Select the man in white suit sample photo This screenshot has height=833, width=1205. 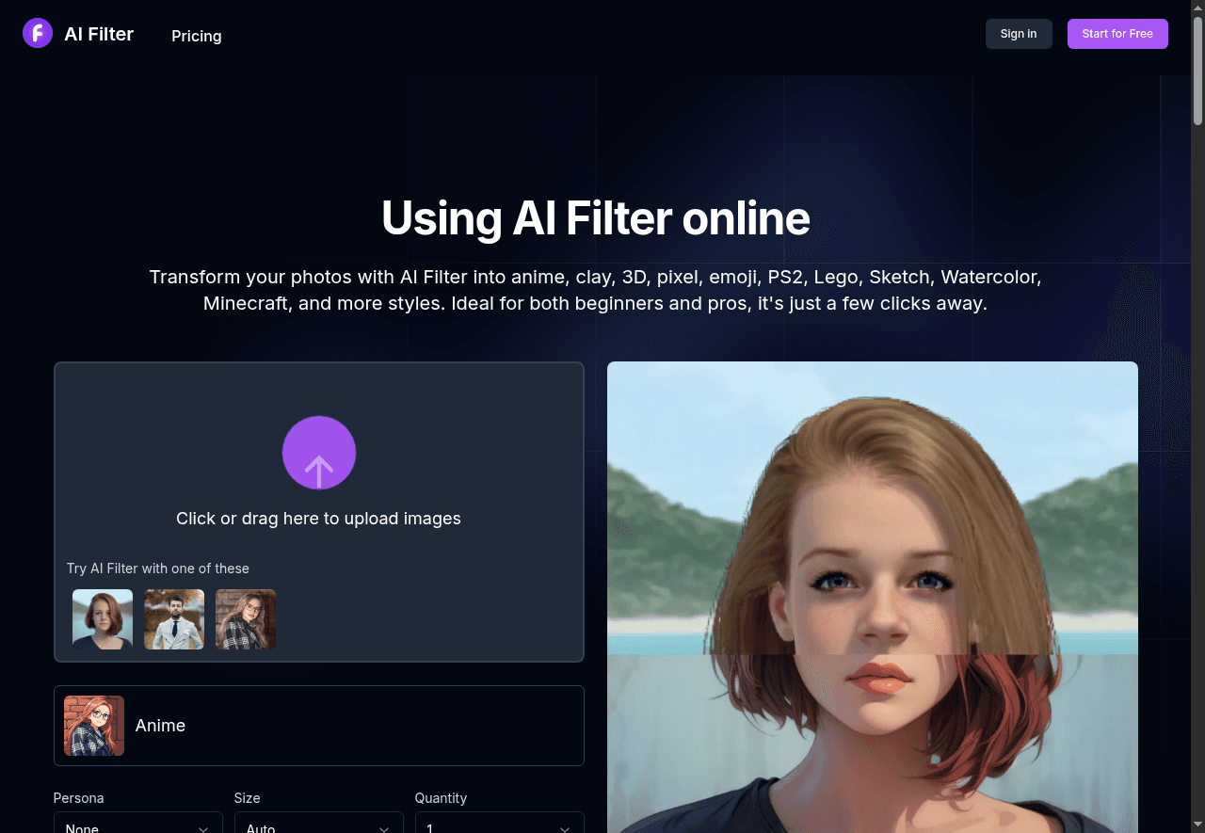pos(173,619)
